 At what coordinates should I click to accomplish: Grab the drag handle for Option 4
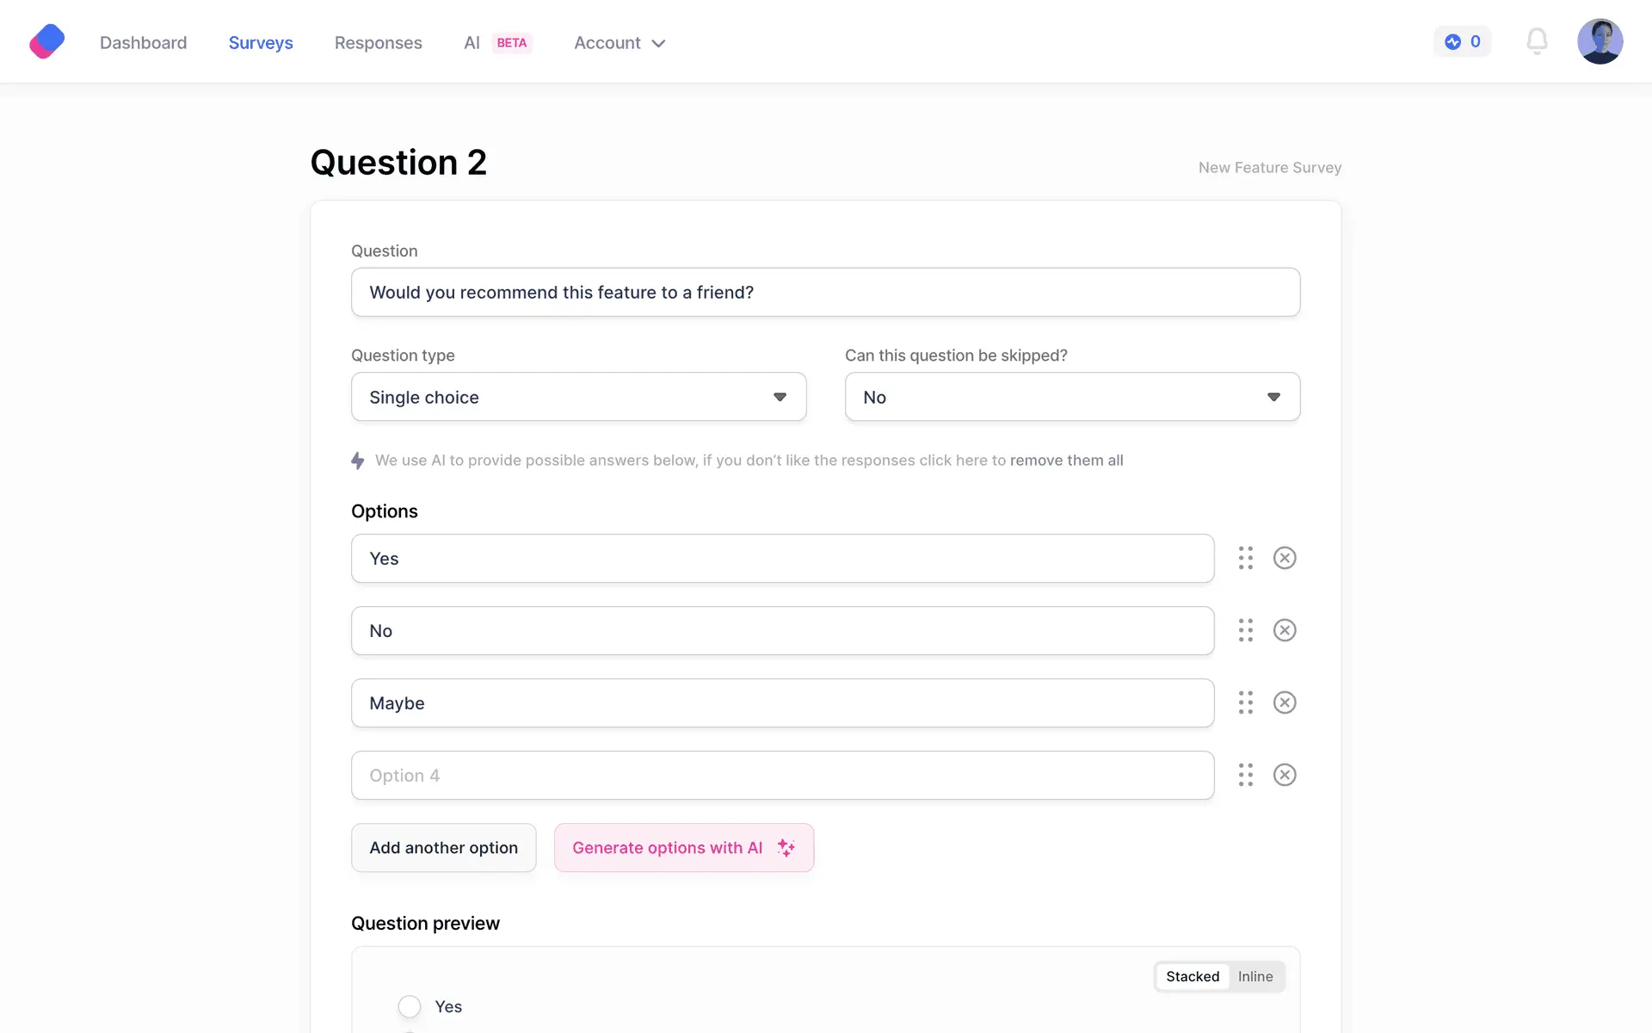(1245, 775)
